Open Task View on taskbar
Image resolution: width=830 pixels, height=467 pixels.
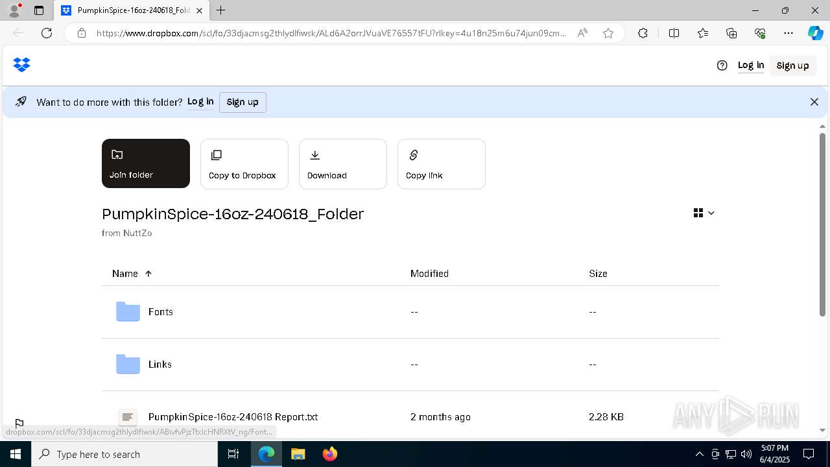(x=233, y=454)
